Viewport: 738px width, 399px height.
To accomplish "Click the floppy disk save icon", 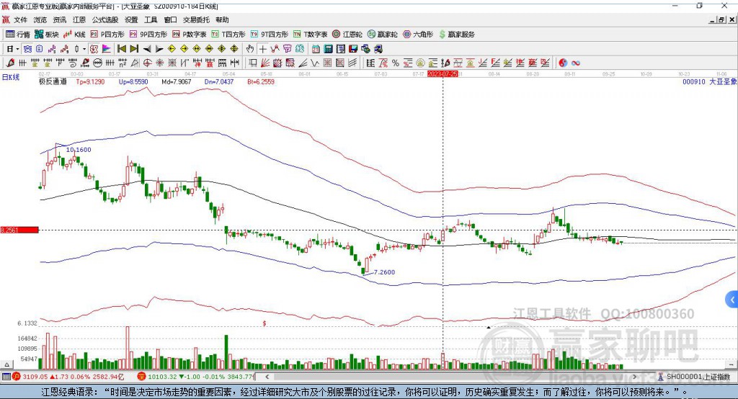I will coord(353,49).
